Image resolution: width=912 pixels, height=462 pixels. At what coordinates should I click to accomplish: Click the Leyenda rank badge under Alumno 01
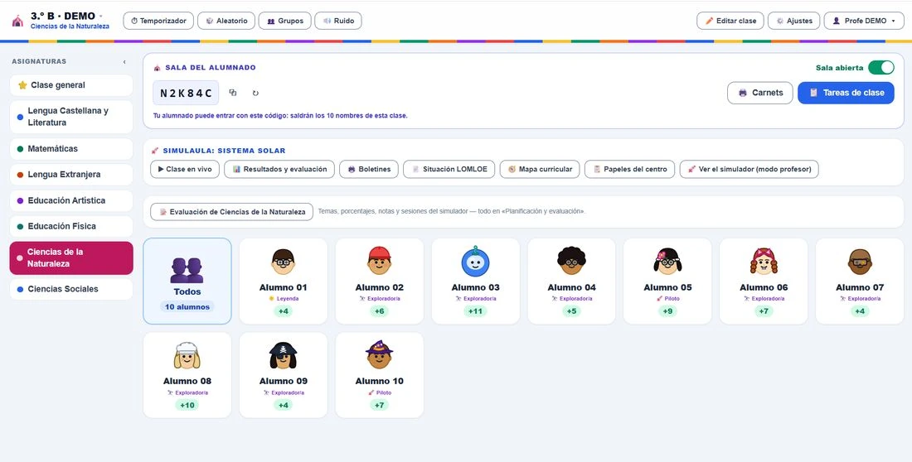point(284,299)
